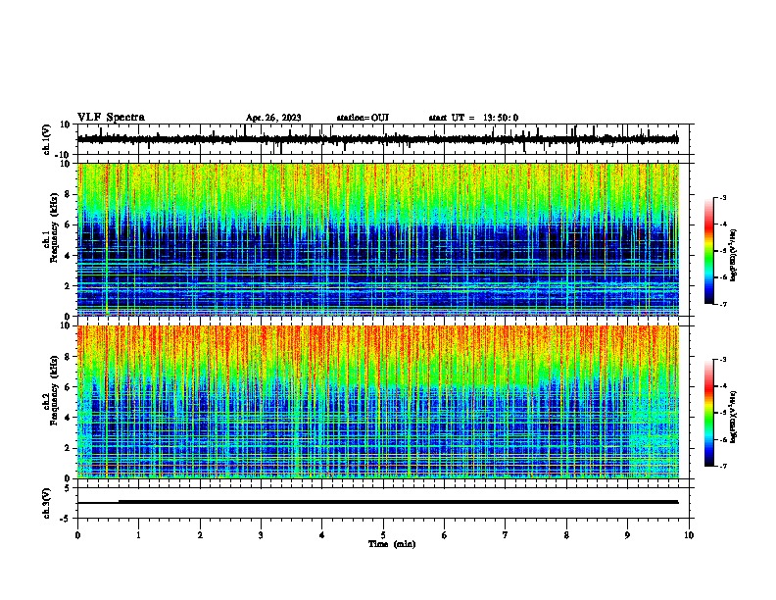This screenshot has width=776, height=600.
Task: Click the "5" tick on ch.3(V) axis
Action: (x=68, y=488)
